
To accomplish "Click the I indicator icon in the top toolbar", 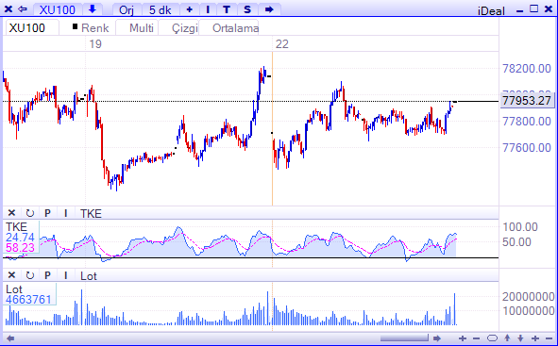I will pos(208,9).
